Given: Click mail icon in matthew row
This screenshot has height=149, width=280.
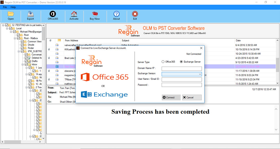Looking at the screenshot, I should [x=57, y=83].
